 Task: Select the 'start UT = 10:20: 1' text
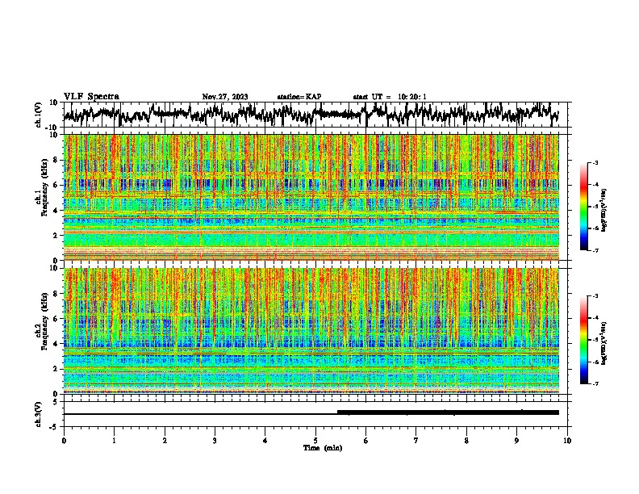390,97
